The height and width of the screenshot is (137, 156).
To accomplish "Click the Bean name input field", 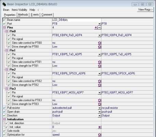I will (76, 20).
